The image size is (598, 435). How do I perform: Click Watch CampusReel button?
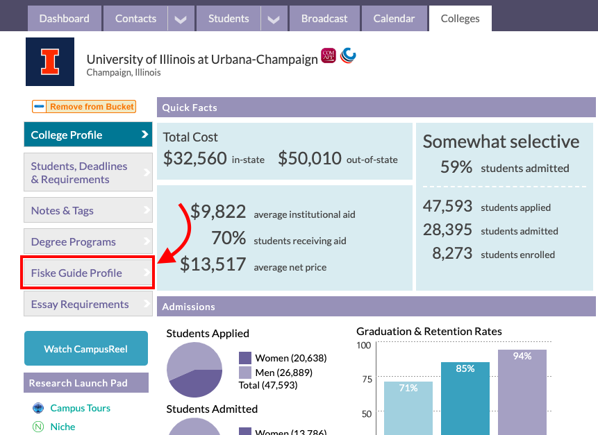point(86,348)
